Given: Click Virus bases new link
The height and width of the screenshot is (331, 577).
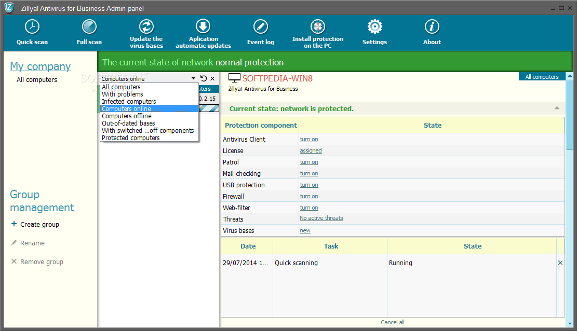Looking at the screenshot, I should (x=305, y=230).
